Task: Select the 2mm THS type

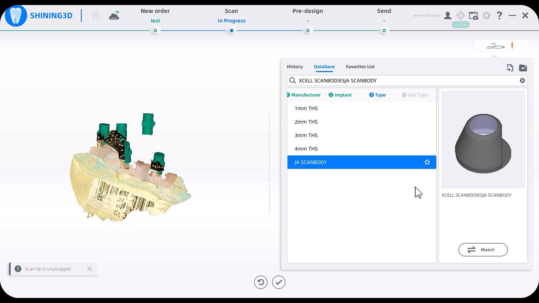Action: [362, 122]
